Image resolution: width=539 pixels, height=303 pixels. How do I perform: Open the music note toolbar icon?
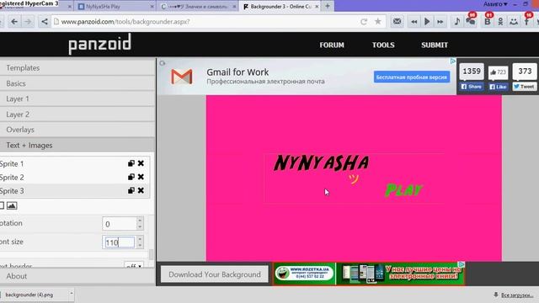click(x=456, y=21)
